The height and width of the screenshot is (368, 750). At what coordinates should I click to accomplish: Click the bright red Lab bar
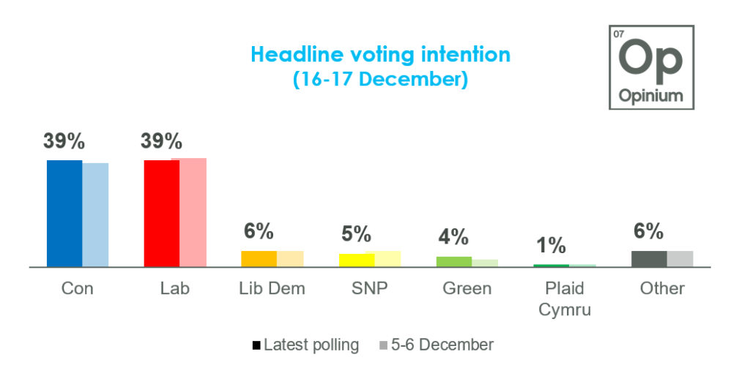tap(161, 214)
